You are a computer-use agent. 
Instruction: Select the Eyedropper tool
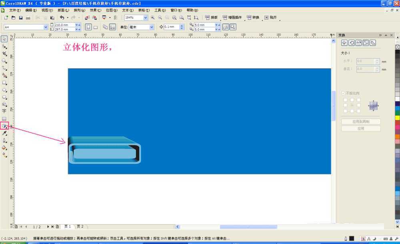click(x=5, y=133)
